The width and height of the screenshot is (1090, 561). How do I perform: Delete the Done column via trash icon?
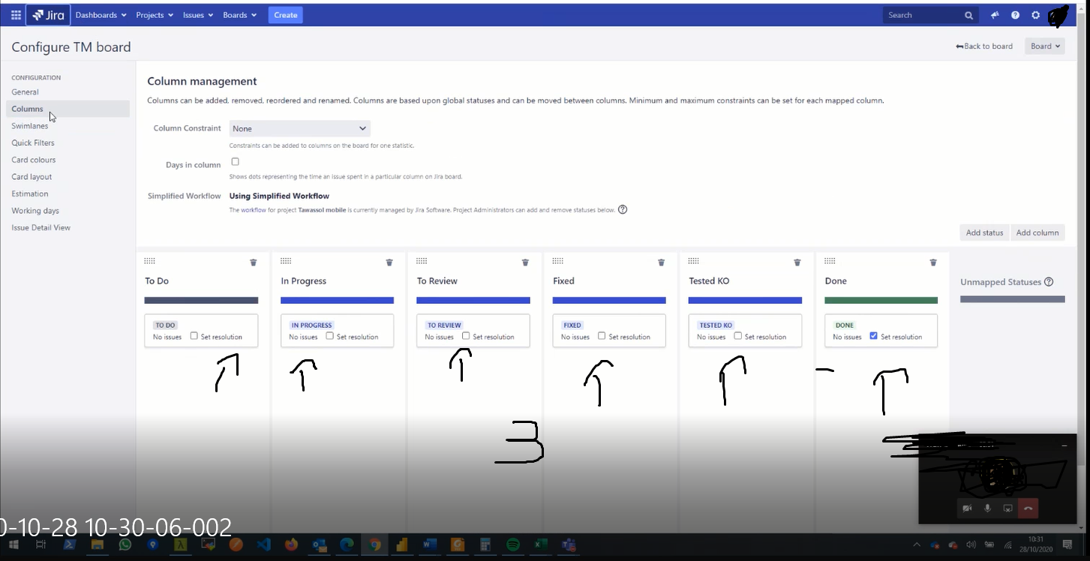tap(933, 262)
